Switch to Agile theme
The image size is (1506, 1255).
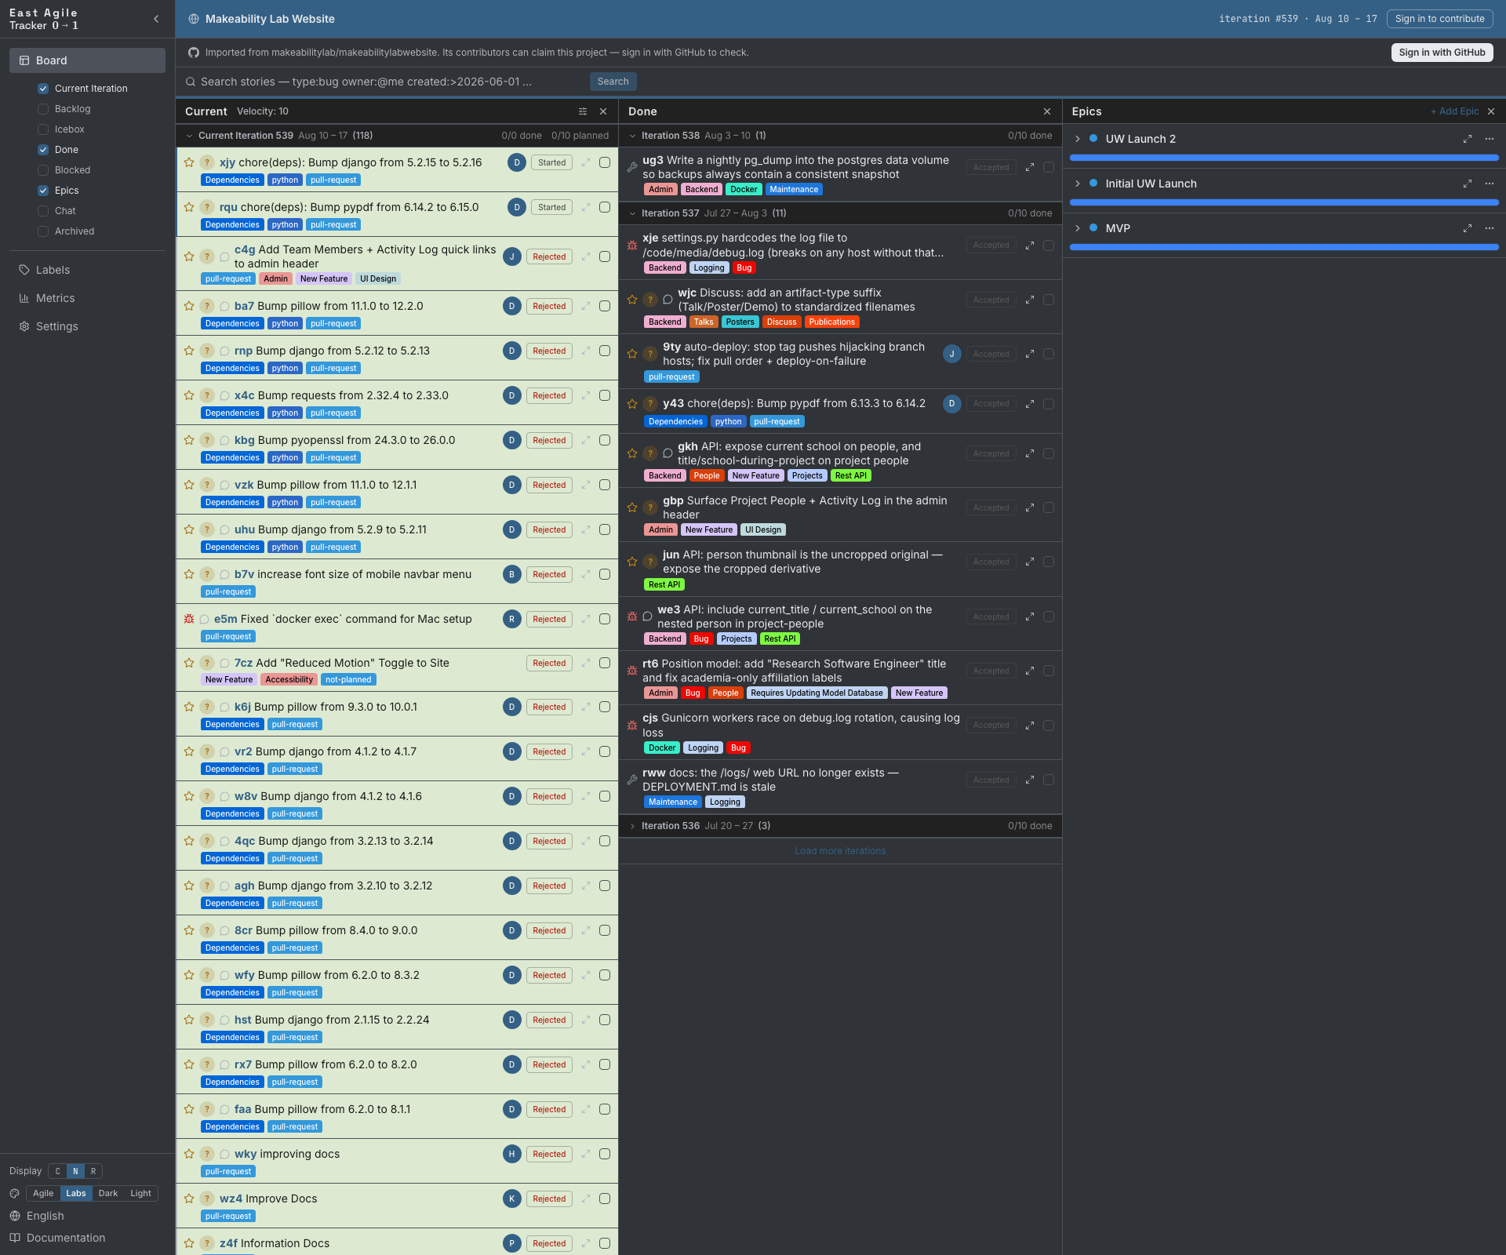(43, 1193)
